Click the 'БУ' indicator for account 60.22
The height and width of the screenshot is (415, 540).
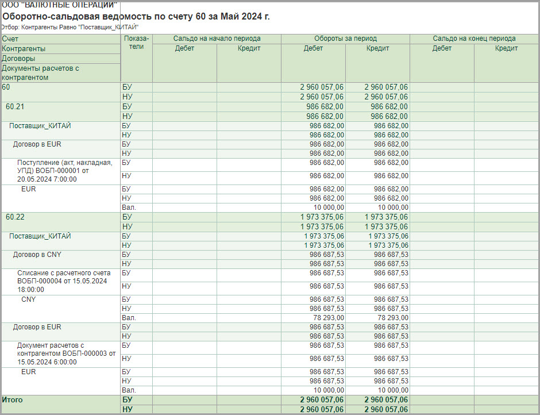[x=127, y=217]
